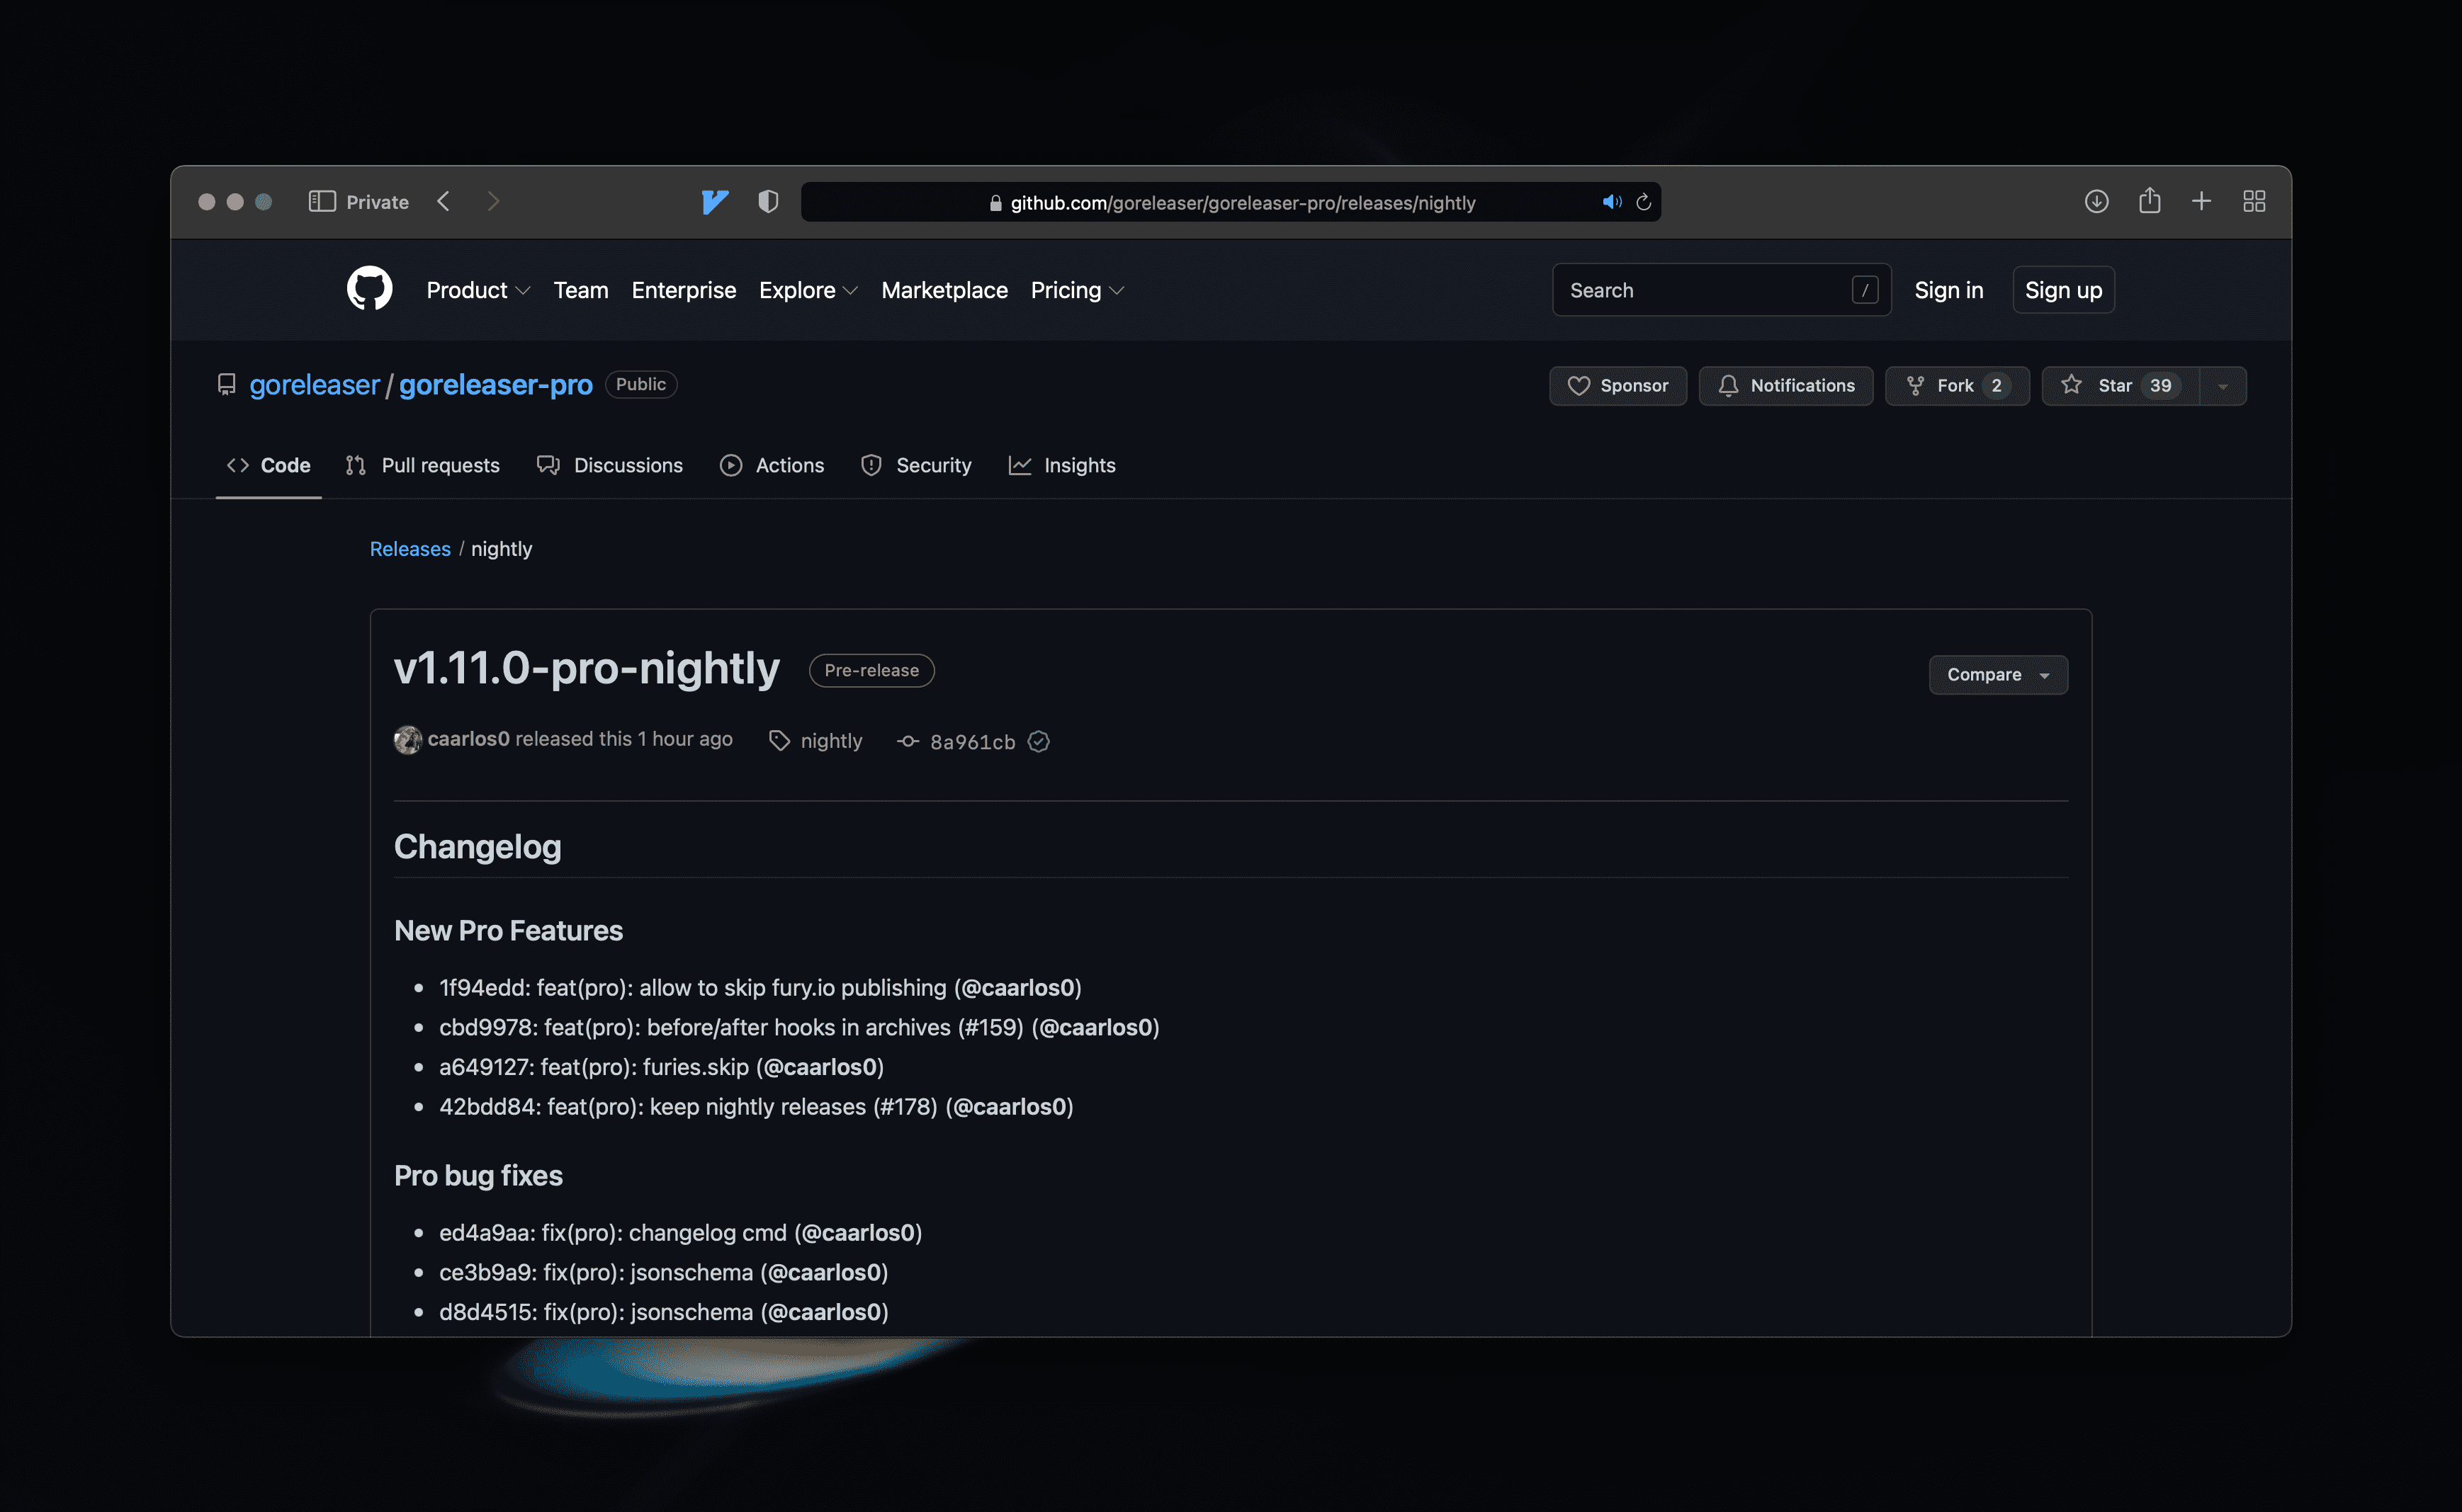The width and height of the screenshot is (2462, 1512).
Task: Star the goreleaser-pro repository
Action: tap(2120, 386)
